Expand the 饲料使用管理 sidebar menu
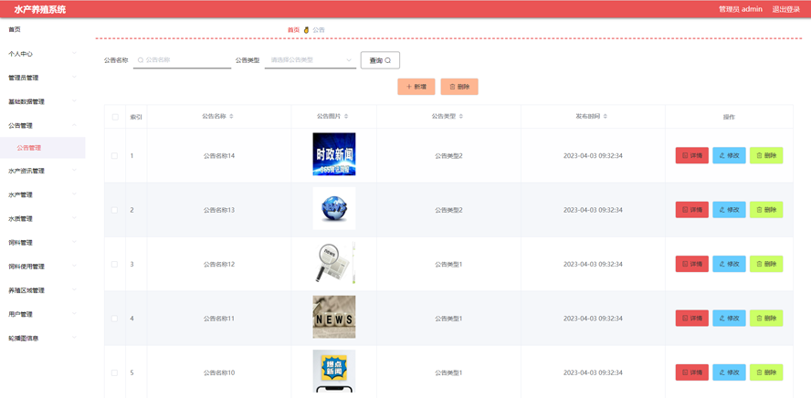Screen dimensions: 811x398 point(42,267)
